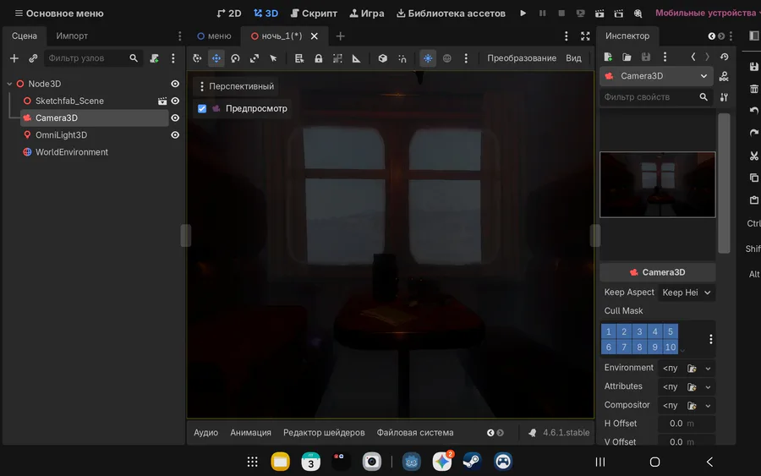Open the list selectable nodes tool

[x=299, y=58]
